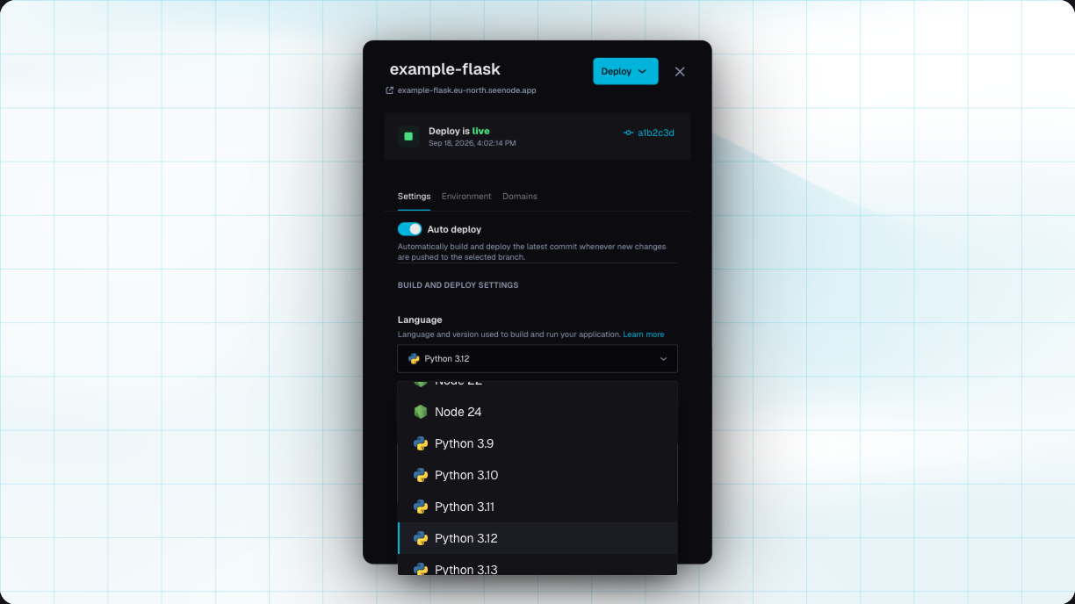The image size is (1075, 604).
Task: Click the chevron in the Language dropdown
Action: pos(664,358)
